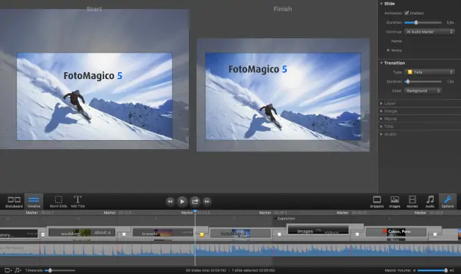Click the '5,8s' slide duration value
This screenshot has height=274, width=461.
click(451, 23)
